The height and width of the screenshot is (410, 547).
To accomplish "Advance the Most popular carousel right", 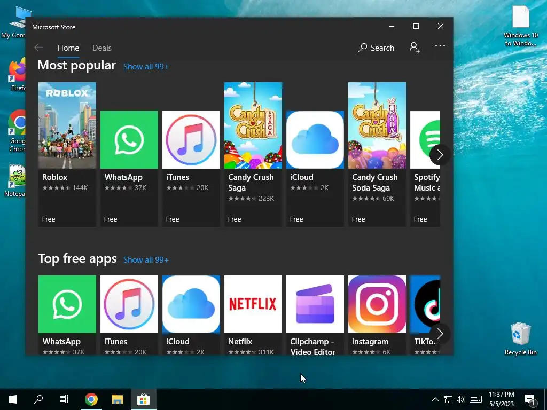I will (x=440, y=155).
